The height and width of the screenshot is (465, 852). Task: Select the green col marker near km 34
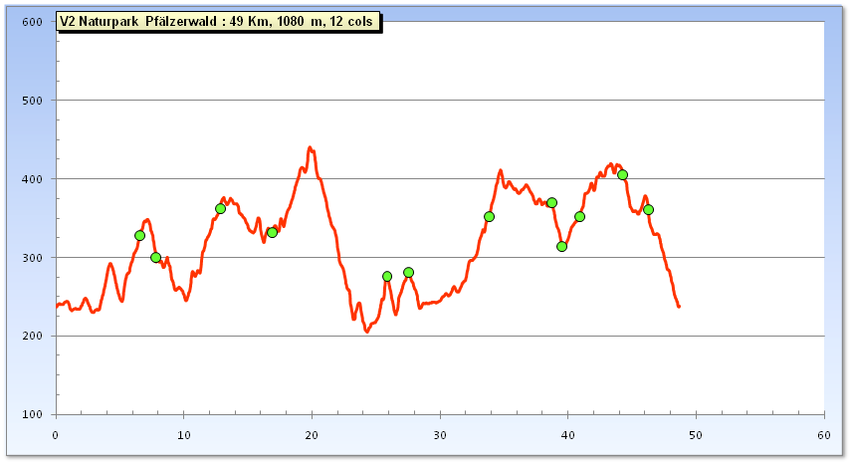[489, 216]
